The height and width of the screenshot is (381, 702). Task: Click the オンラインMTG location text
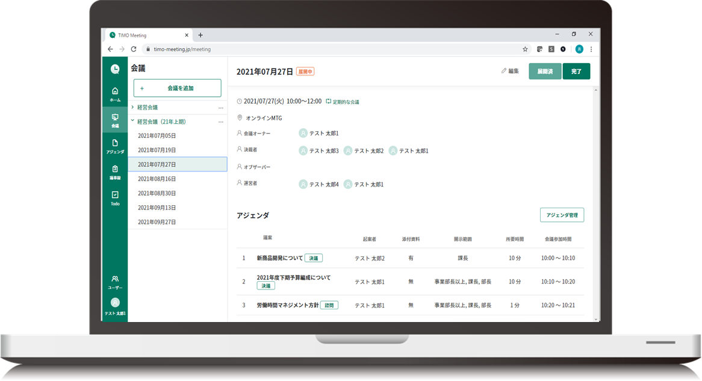(264, 118)
